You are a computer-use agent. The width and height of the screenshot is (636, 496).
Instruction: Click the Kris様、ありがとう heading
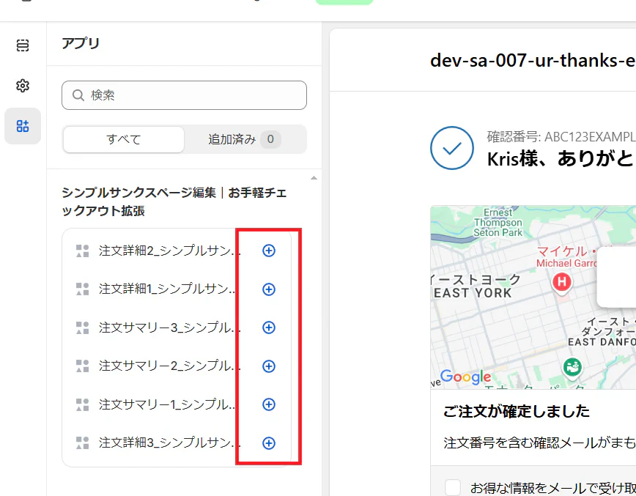[x=561, y=158]
